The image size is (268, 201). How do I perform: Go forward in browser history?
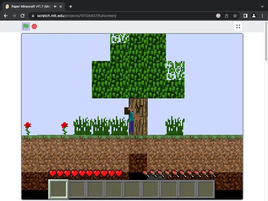click(14, 16)
